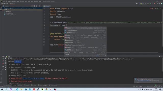This screenshot has height=91, width=163.
Task: Select JSONEncoder completion suggestion
Action: tap(85, 33)
